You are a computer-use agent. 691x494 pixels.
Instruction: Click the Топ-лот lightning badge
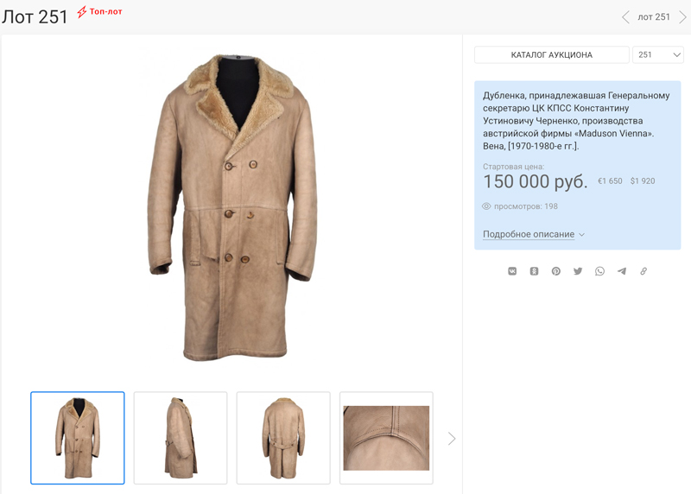(99, 12)
